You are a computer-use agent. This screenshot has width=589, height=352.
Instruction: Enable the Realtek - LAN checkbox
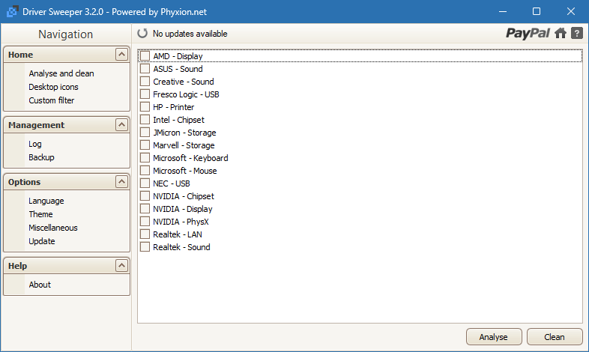click(145, 234)
